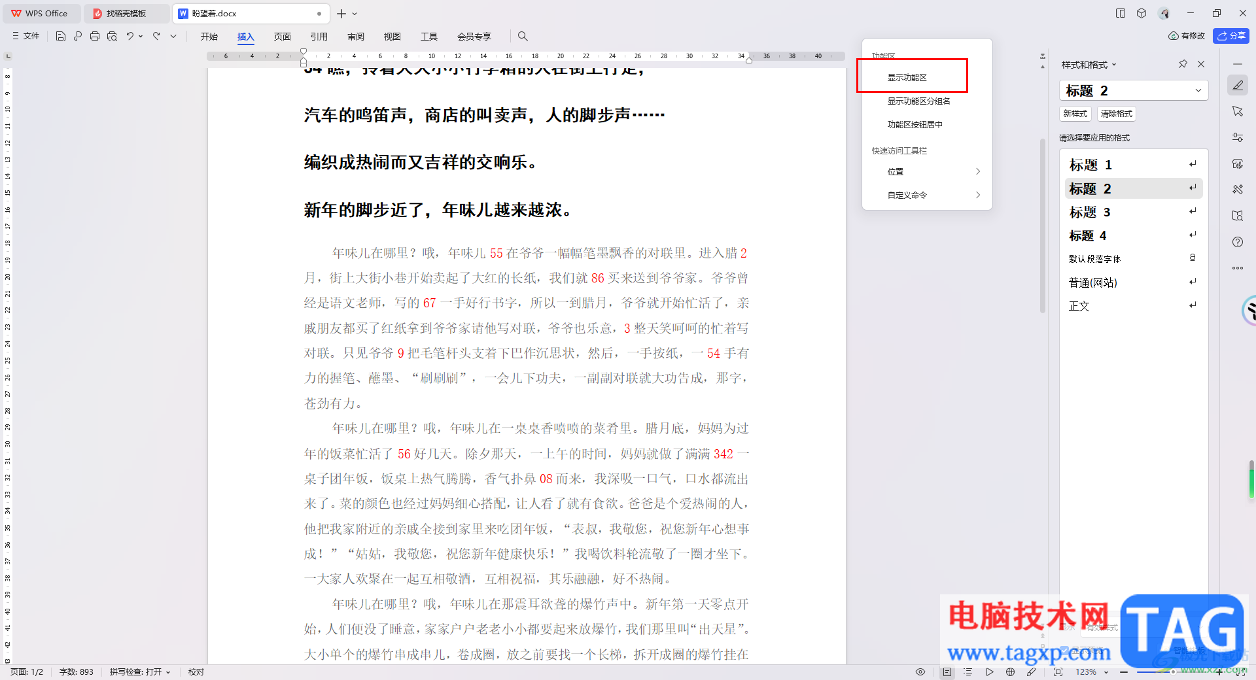This screenshot has height=680, width=1256.
Task: Open the Review (审阅) tab
Action: click(356, 37)
